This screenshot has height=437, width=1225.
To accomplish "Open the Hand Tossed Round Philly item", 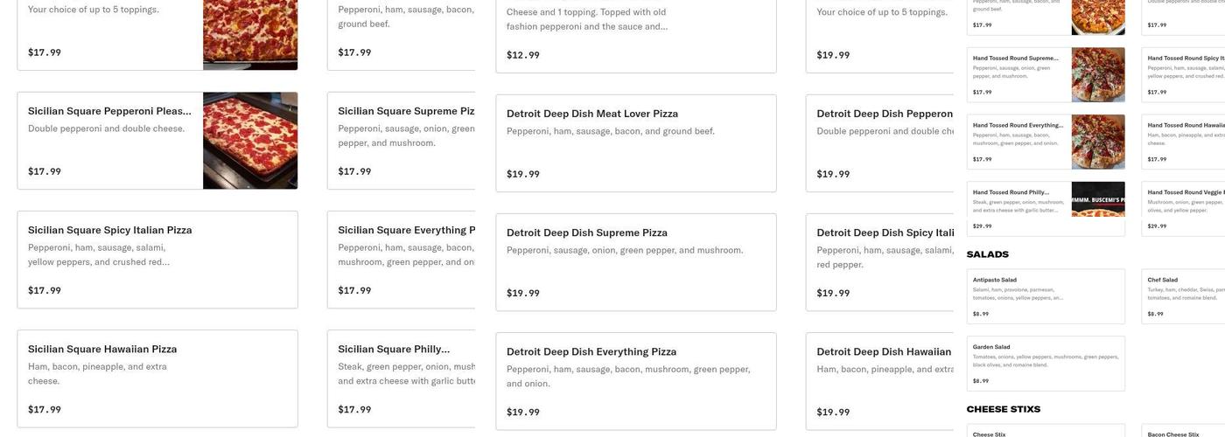I will [x=1019, y=209].
